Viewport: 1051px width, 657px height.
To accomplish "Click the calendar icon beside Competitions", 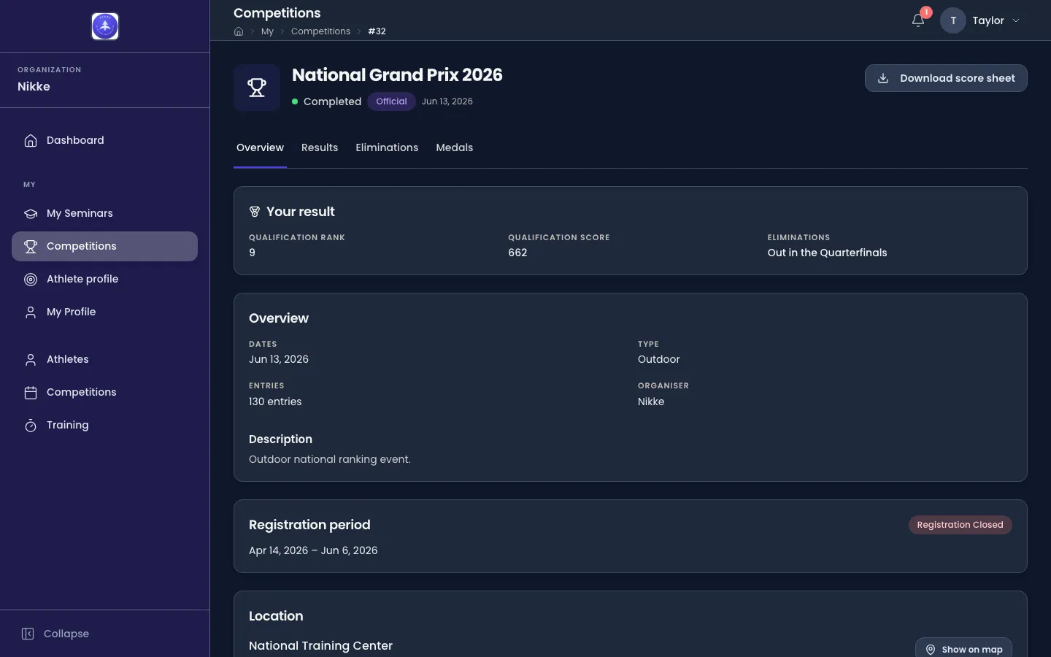I will [x=31, y=392].
